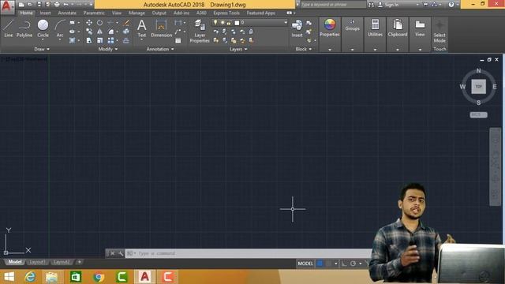Click the AutoCAD application menu logo
This screenshot has width=505, height=284.
[7, 6]
